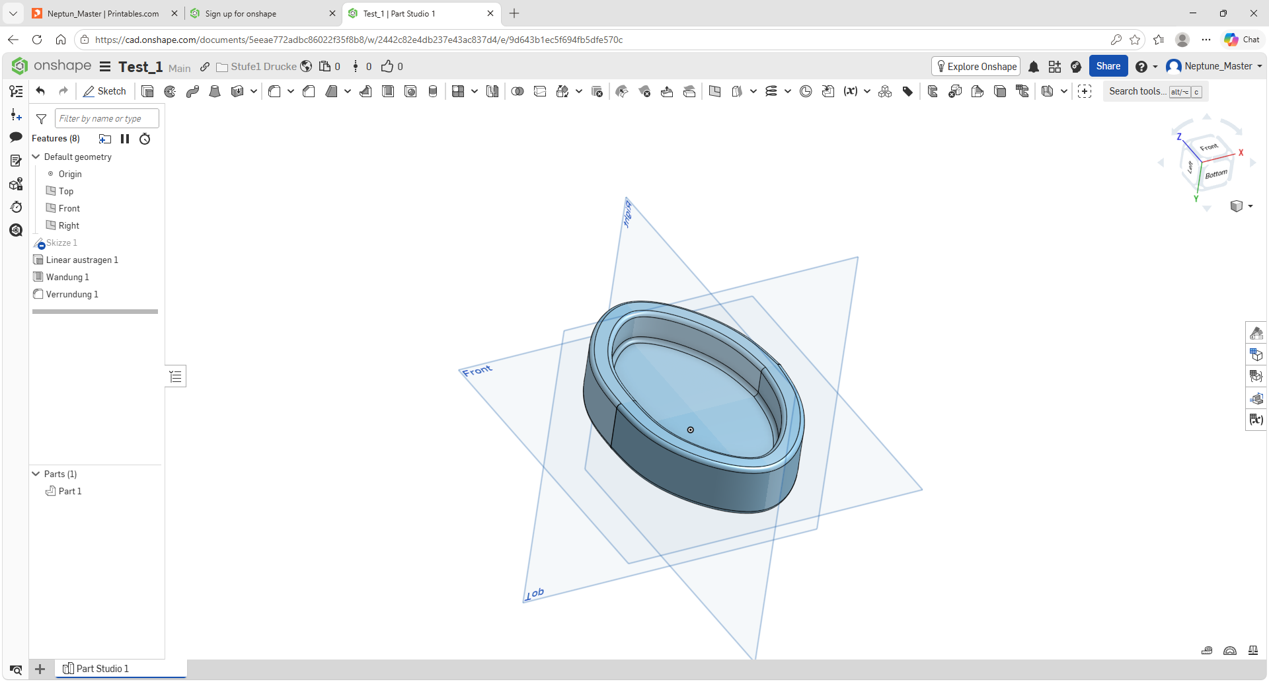This screenshot has height=682, width=1269.
Task: Click the Filter by name or type field
Action: (107, 118)
